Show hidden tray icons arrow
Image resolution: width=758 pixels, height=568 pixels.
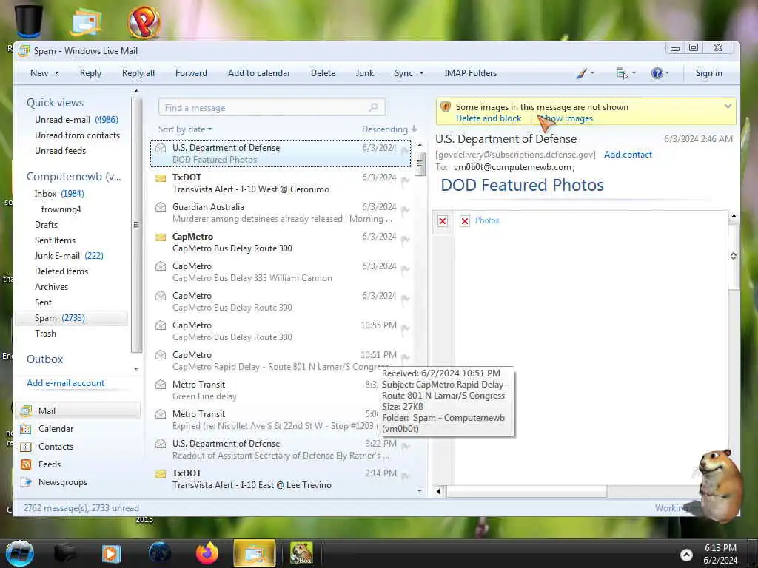click(x=686, y=555)
